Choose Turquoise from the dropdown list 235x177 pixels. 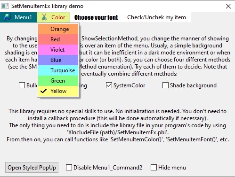(58, 70)
